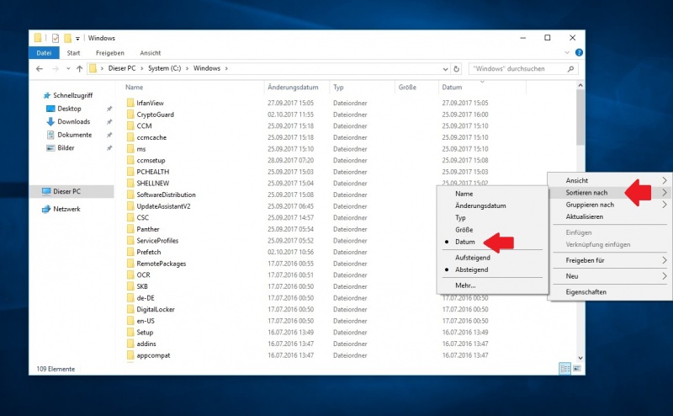
Task: Click the search magnifier icon
Action: click(570, 69)
